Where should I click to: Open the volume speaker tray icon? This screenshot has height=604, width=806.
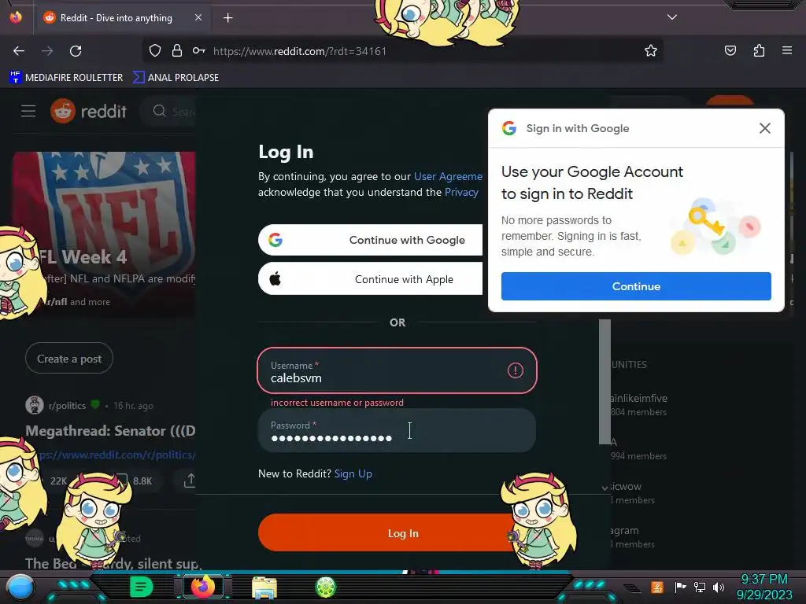(x=719, y=587)
